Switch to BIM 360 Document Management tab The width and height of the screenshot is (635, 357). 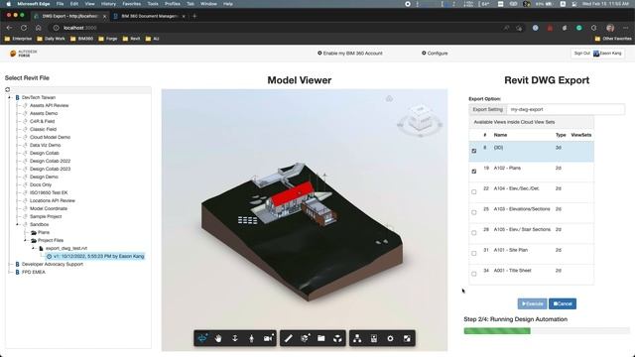coord(149,16)
